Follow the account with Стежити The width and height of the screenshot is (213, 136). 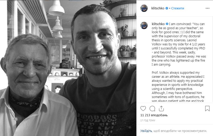click(178, 8)
